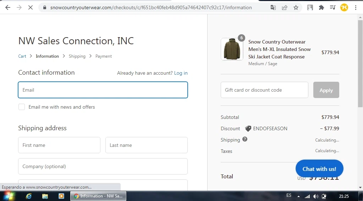Open Chrome three-dot menu
Image resolution: width=363 pixels, height=201 pixels.
(356, 8)
